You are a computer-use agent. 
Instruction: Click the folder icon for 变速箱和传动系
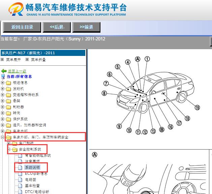pyautogui.click(x=8, y=95)
